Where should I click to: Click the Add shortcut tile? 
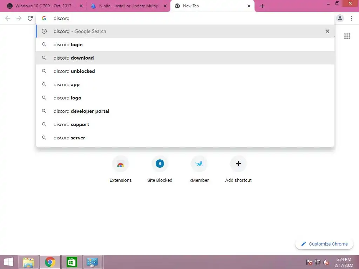(238, 169)
